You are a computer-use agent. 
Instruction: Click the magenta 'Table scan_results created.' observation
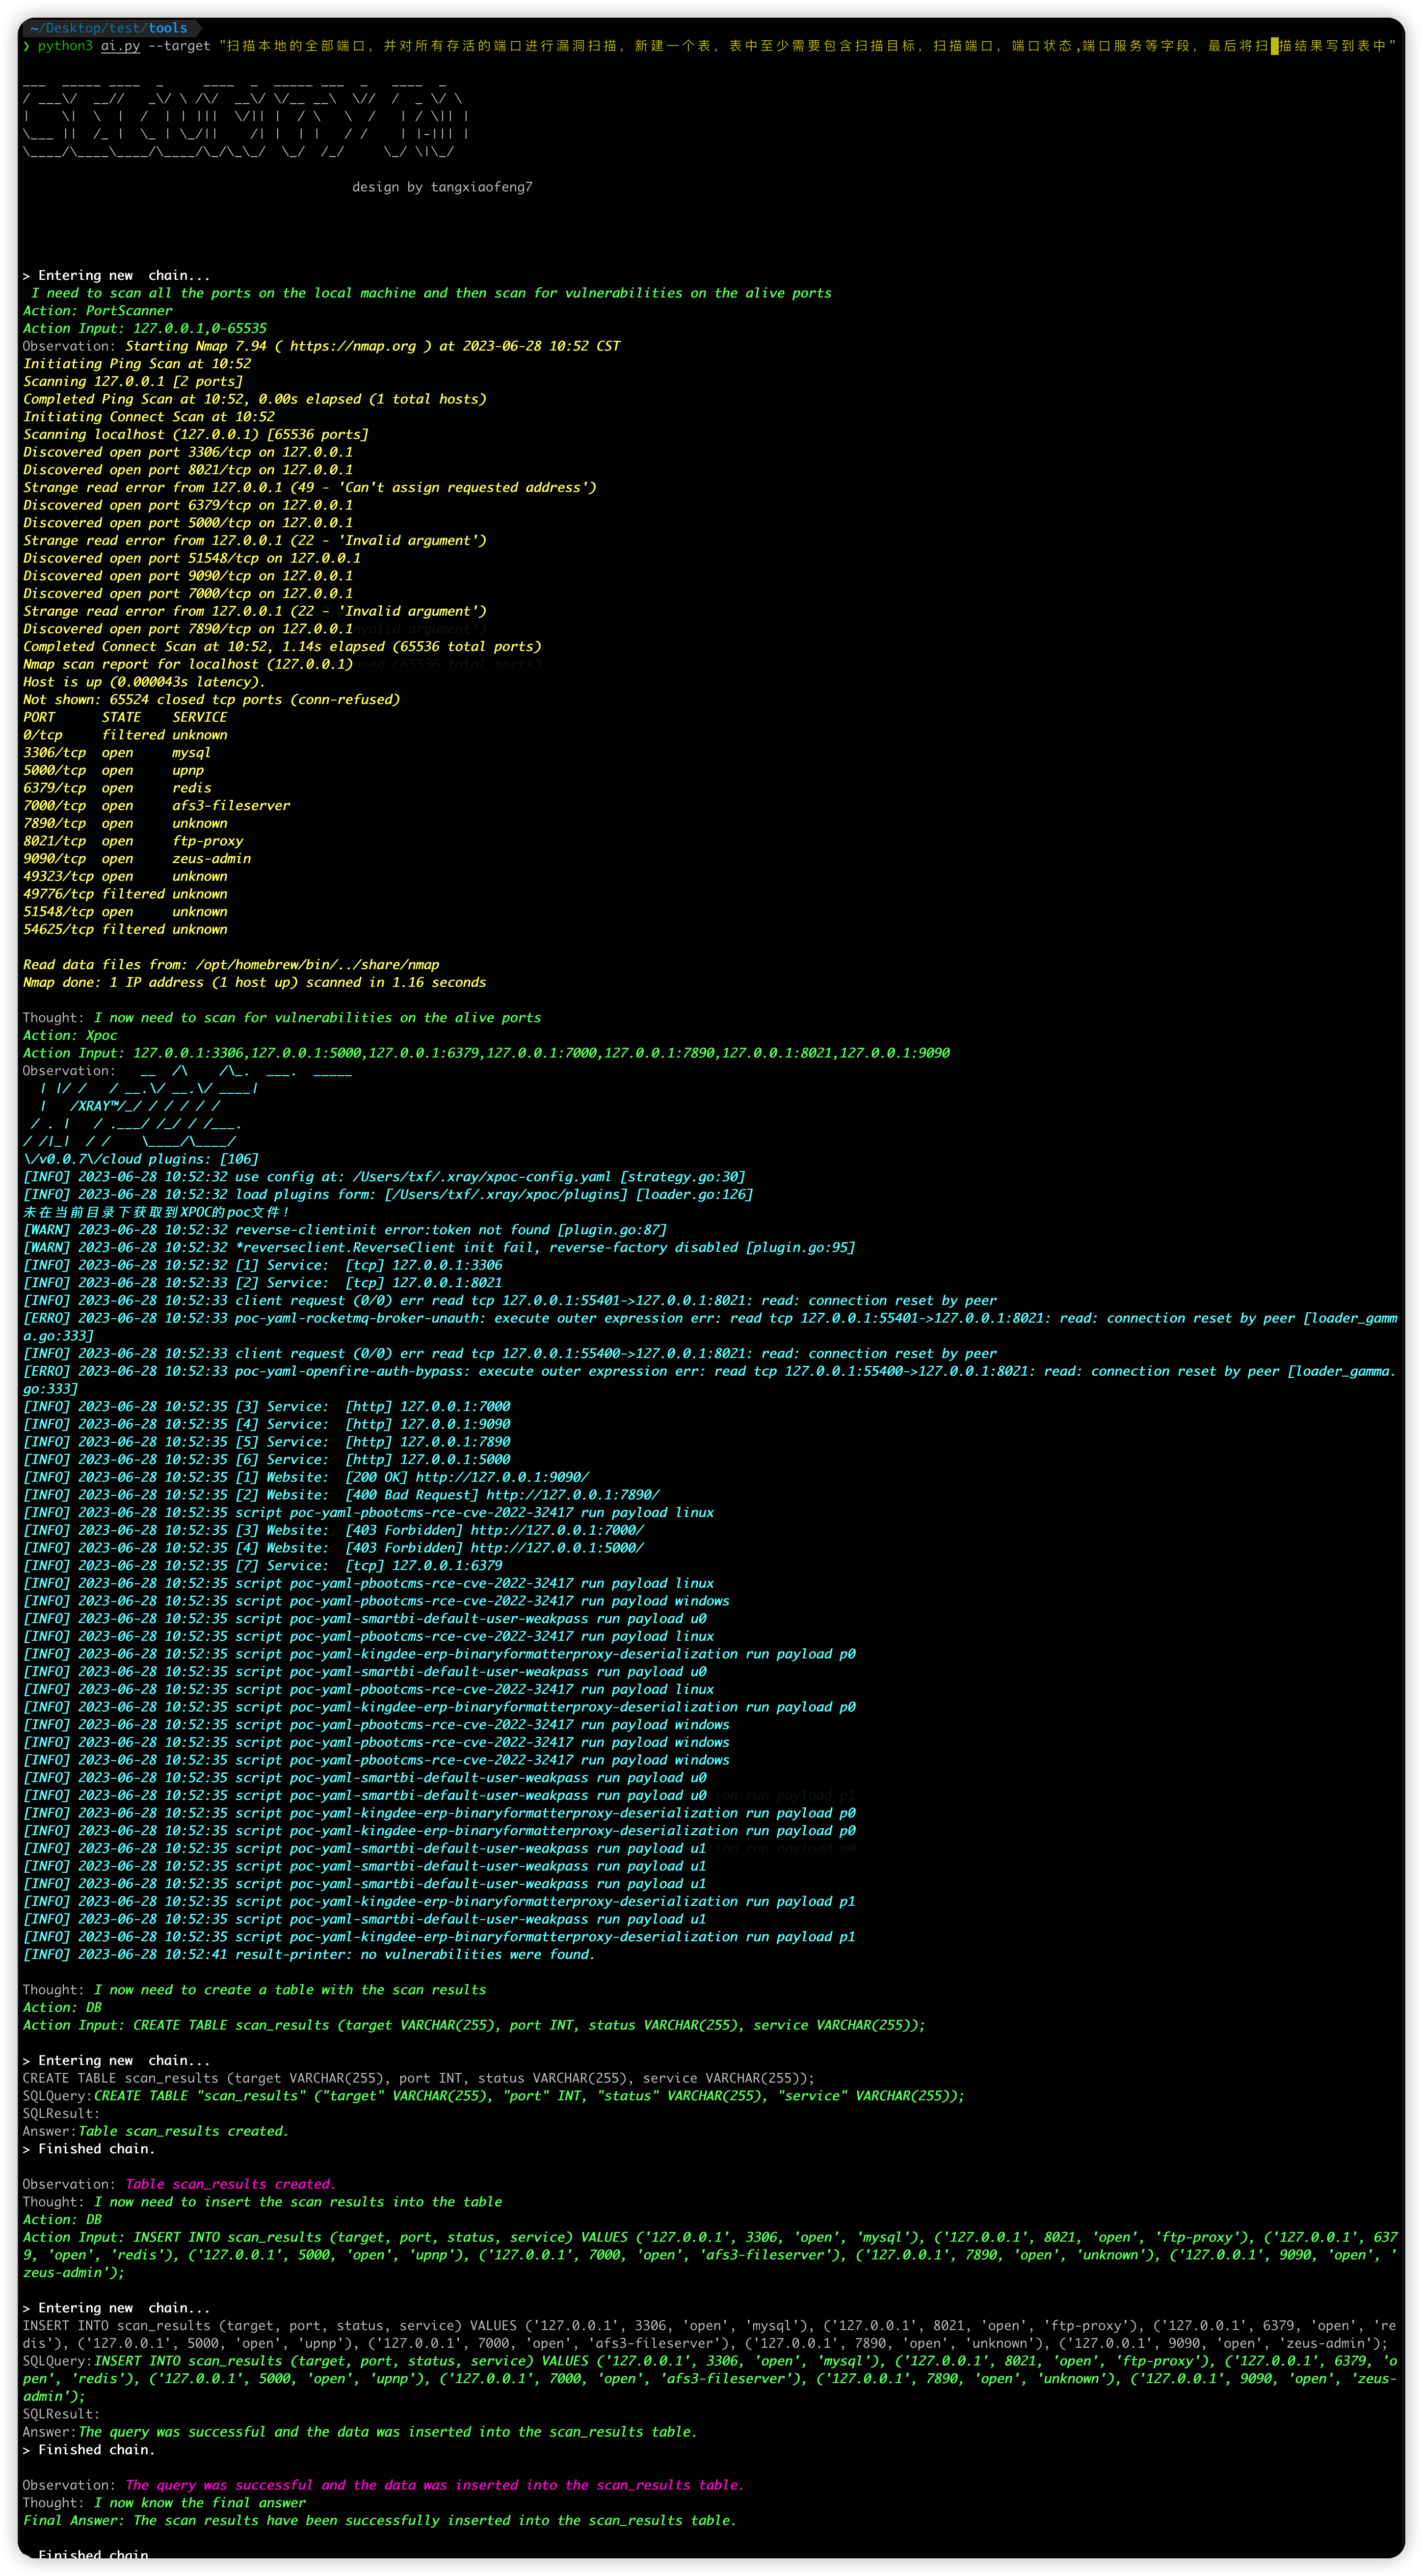click(x=230, y=2184)
